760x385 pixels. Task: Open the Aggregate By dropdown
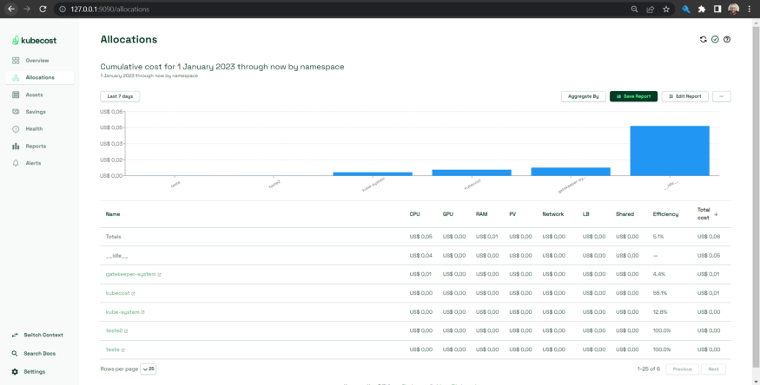(x=583, y=96)
